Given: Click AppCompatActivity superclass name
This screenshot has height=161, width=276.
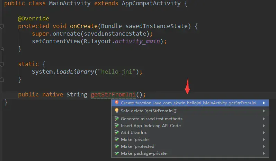Looking at the screenshot, I should click(151, 3).
